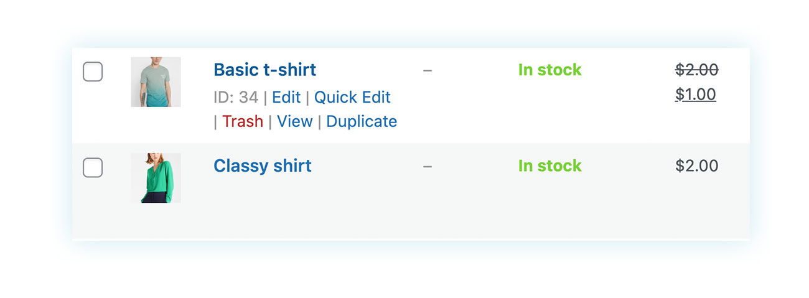Edit the Basic t-shirt product
This screenshot has width=809, height=298.
coord(286,98)
